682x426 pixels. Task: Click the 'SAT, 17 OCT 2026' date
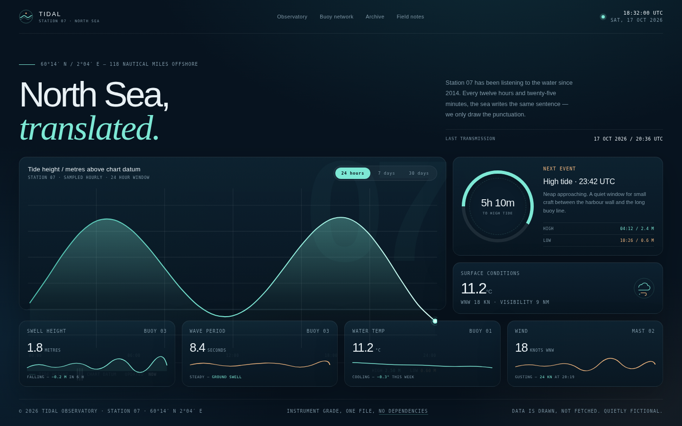(637, 20)
